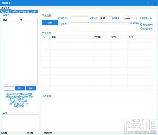The height and width of the screenshot is (135, 158).
Task: Switch to the 伪原创 tab
Action: 15,12
